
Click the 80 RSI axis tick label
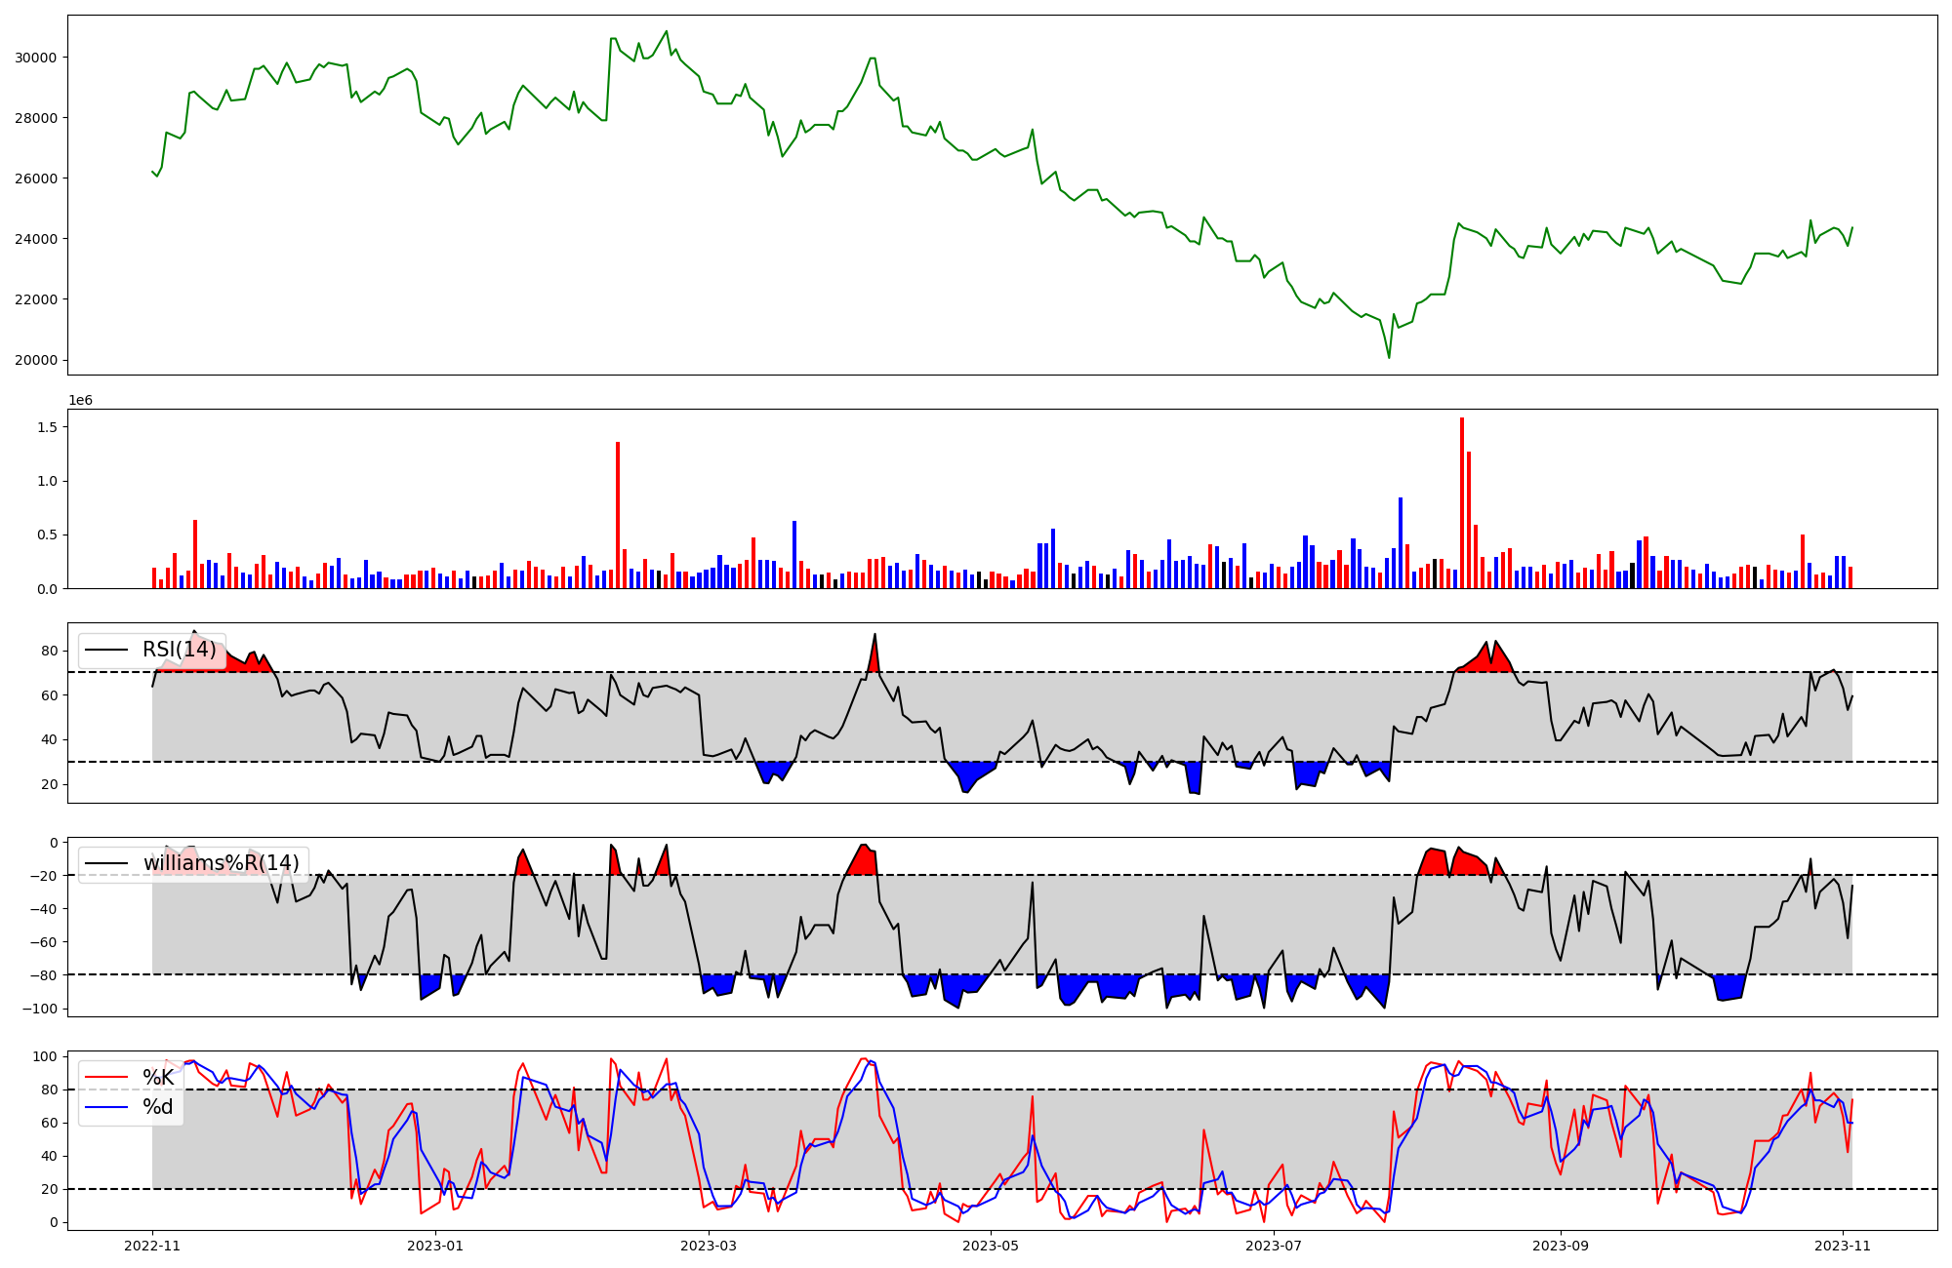tap(49, 651)
